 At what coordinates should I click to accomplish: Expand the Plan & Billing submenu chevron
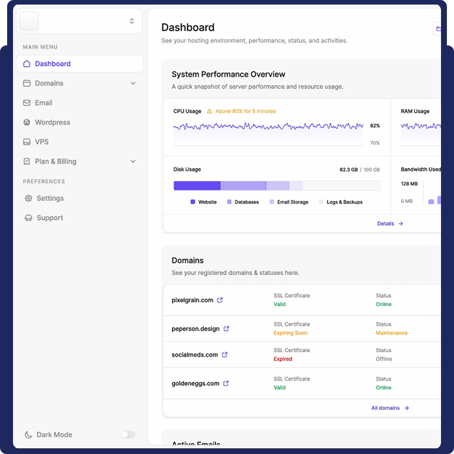(x=133, y=161)
